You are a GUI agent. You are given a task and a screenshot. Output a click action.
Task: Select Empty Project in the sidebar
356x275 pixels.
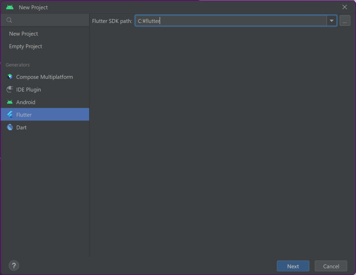coord(45,46)
